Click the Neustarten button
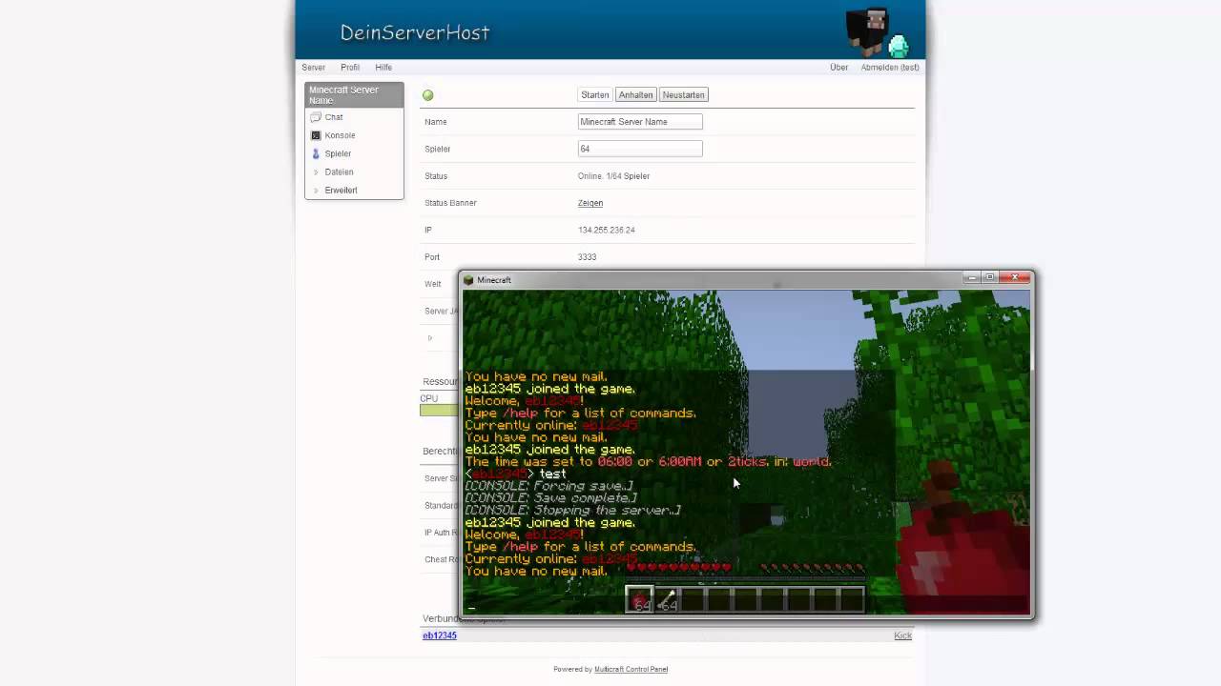 (684, 95)
